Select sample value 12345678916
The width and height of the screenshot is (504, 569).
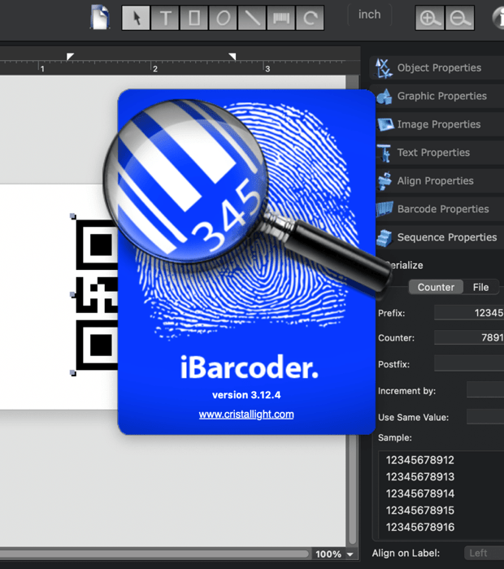(419, 527)
